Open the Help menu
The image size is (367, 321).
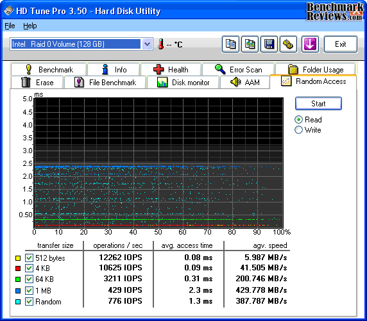pyautogui.click(x=30, y=26)
